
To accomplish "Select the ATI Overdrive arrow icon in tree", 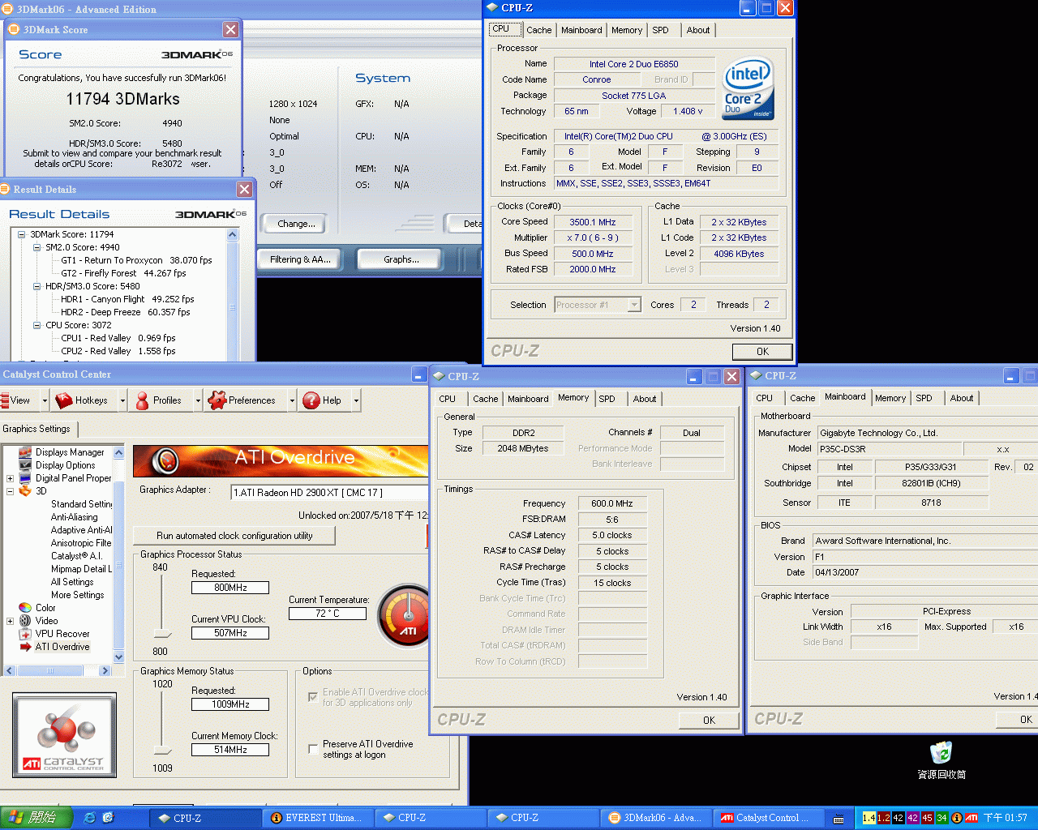I will [25, 647].
